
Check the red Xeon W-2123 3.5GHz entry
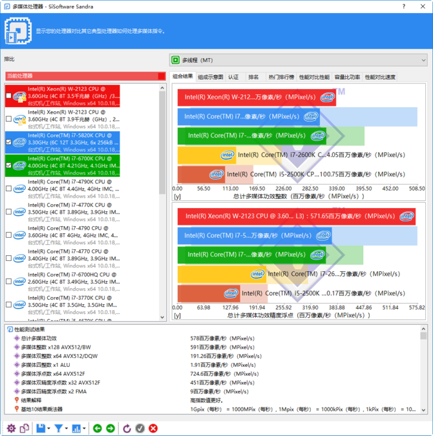point(8,96)
